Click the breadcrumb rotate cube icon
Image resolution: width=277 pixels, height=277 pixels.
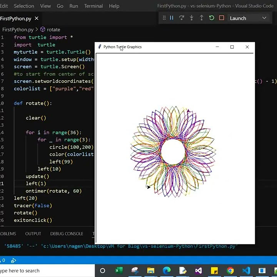pos(43,29)
